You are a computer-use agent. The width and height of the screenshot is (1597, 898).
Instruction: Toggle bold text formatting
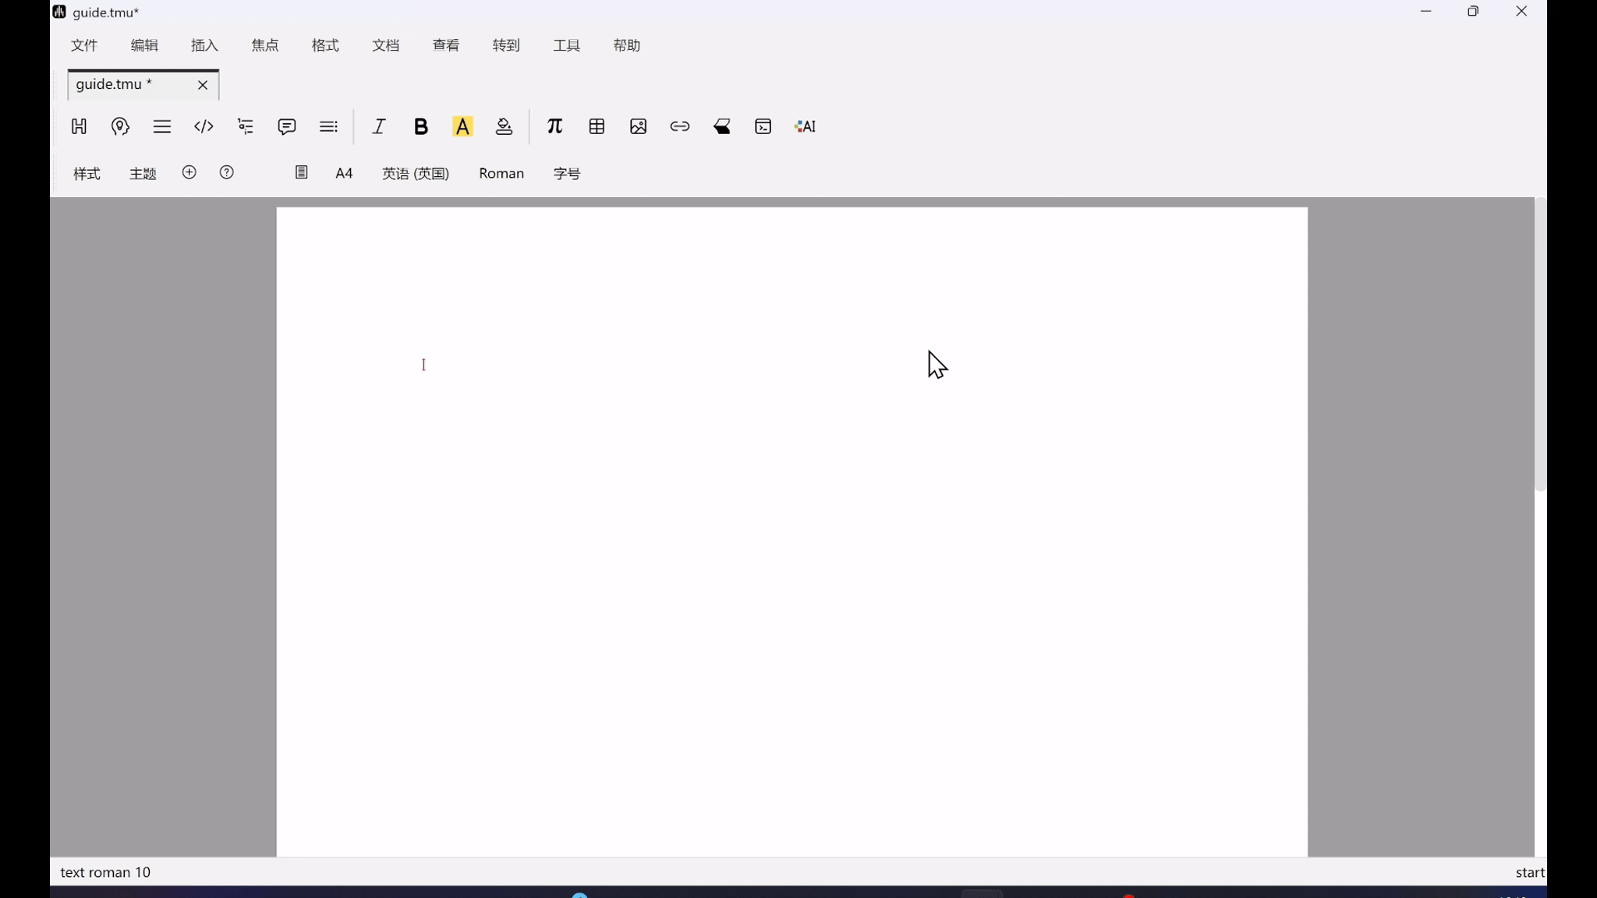coord(421,126)
